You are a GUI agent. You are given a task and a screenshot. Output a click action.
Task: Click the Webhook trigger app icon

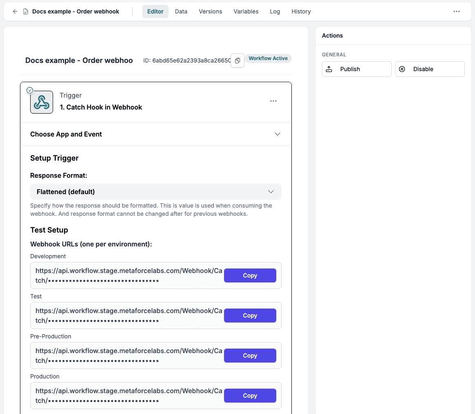(x=42, y=102)
